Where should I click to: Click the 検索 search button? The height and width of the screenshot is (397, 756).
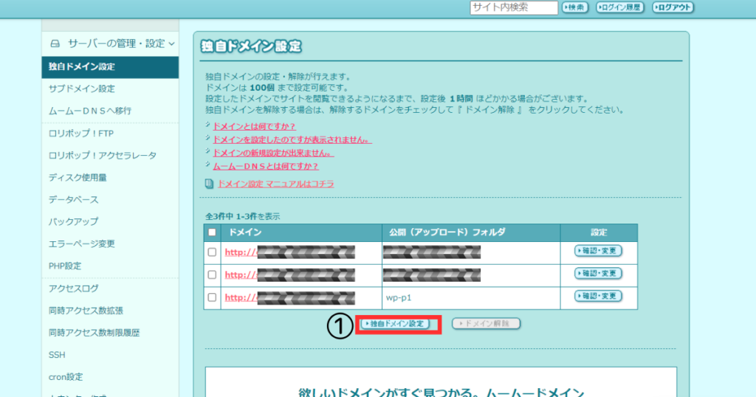(x=575, y=7)
